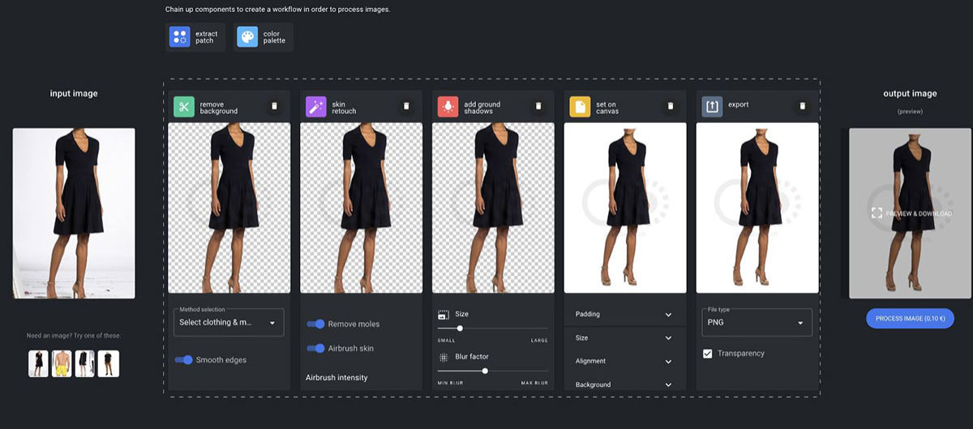This screenshot has width=973, height=429.
Task: Uncheck the Transparency checkbox
Action: pyautogui.click(x=708, y=354)
